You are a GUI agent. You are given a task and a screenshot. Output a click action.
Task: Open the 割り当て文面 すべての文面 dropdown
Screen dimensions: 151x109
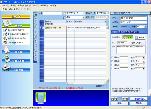click(107, 13)
